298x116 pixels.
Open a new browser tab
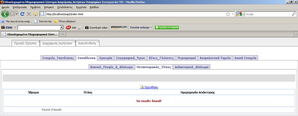tap(63, 35)
